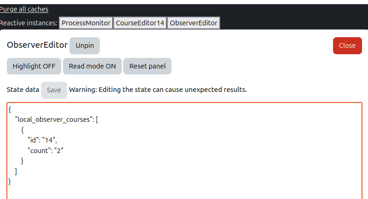Unpin the ObserverEditor panel
This screenshot has height=199, width=368.
tap(85, 45)
